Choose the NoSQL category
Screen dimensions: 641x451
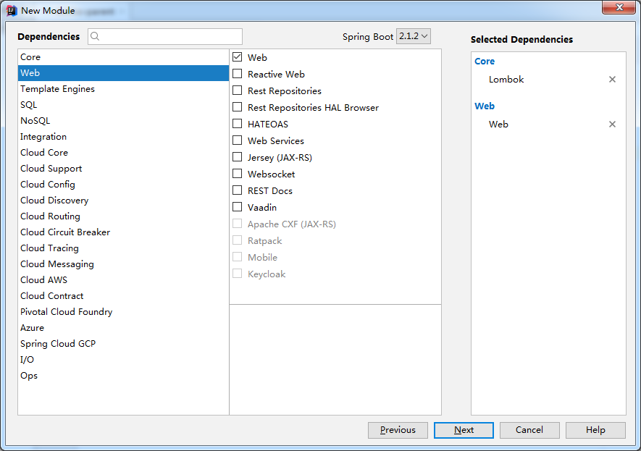coord(123,120)
